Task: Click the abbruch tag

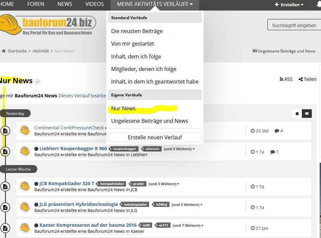Action: [x=152, y=149]
